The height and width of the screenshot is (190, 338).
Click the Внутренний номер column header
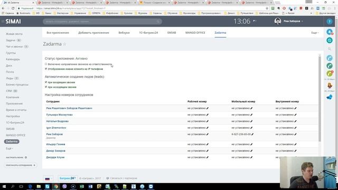pyautogui.click(x=287, y=101)
